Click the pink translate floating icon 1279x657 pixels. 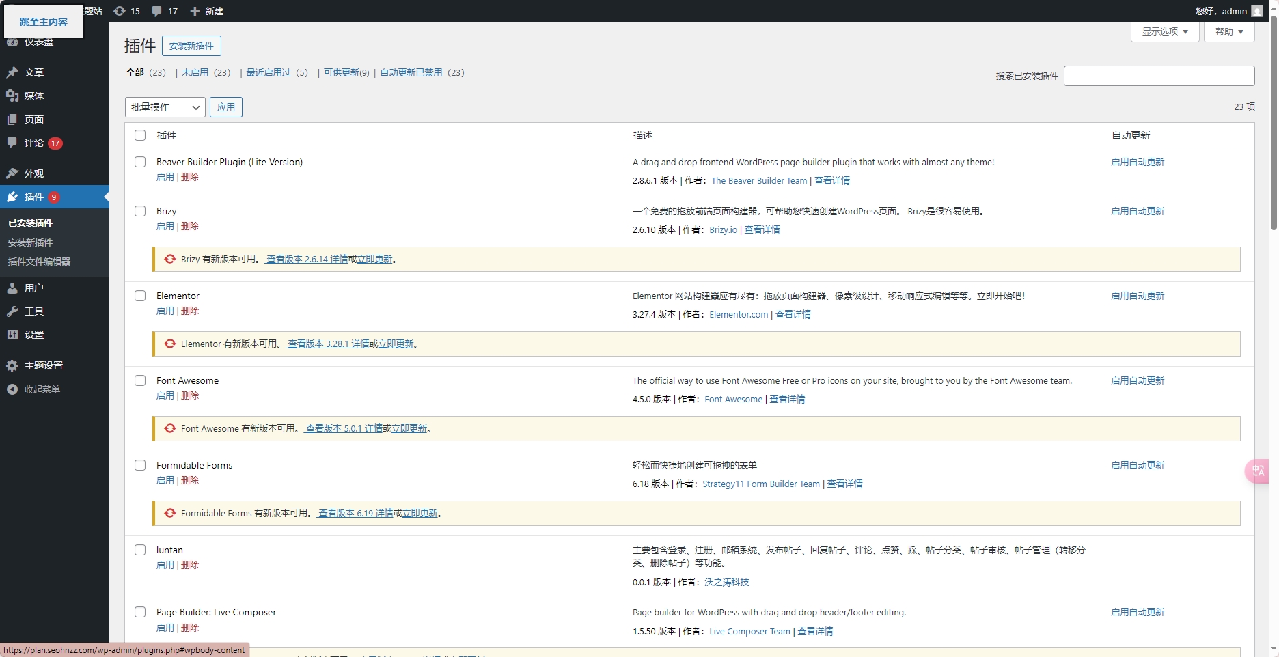point(1258,471)
